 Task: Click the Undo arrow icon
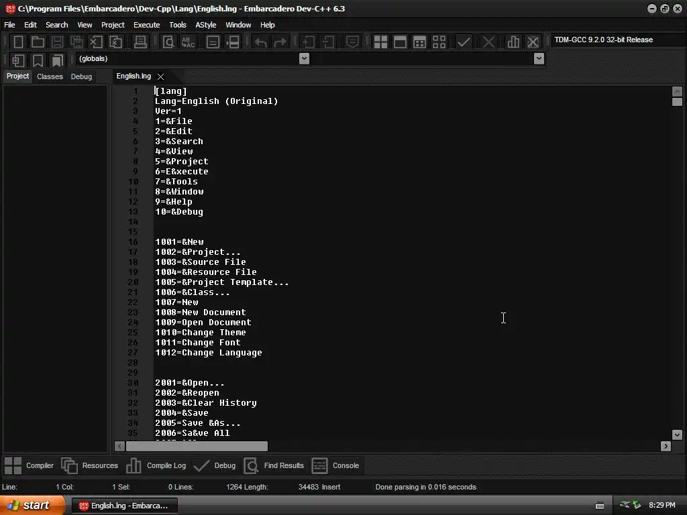click(x=261, y=42)
